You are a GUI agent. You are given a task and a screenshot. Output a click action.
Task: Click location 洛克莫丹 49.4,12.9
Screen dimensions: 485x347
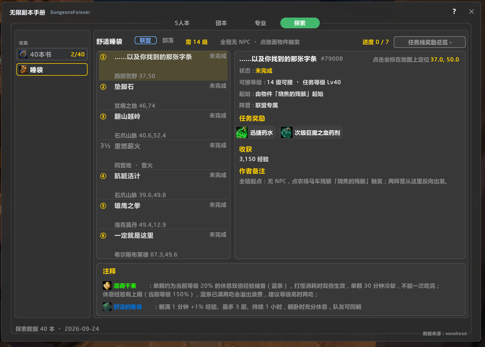pos(140,225)
